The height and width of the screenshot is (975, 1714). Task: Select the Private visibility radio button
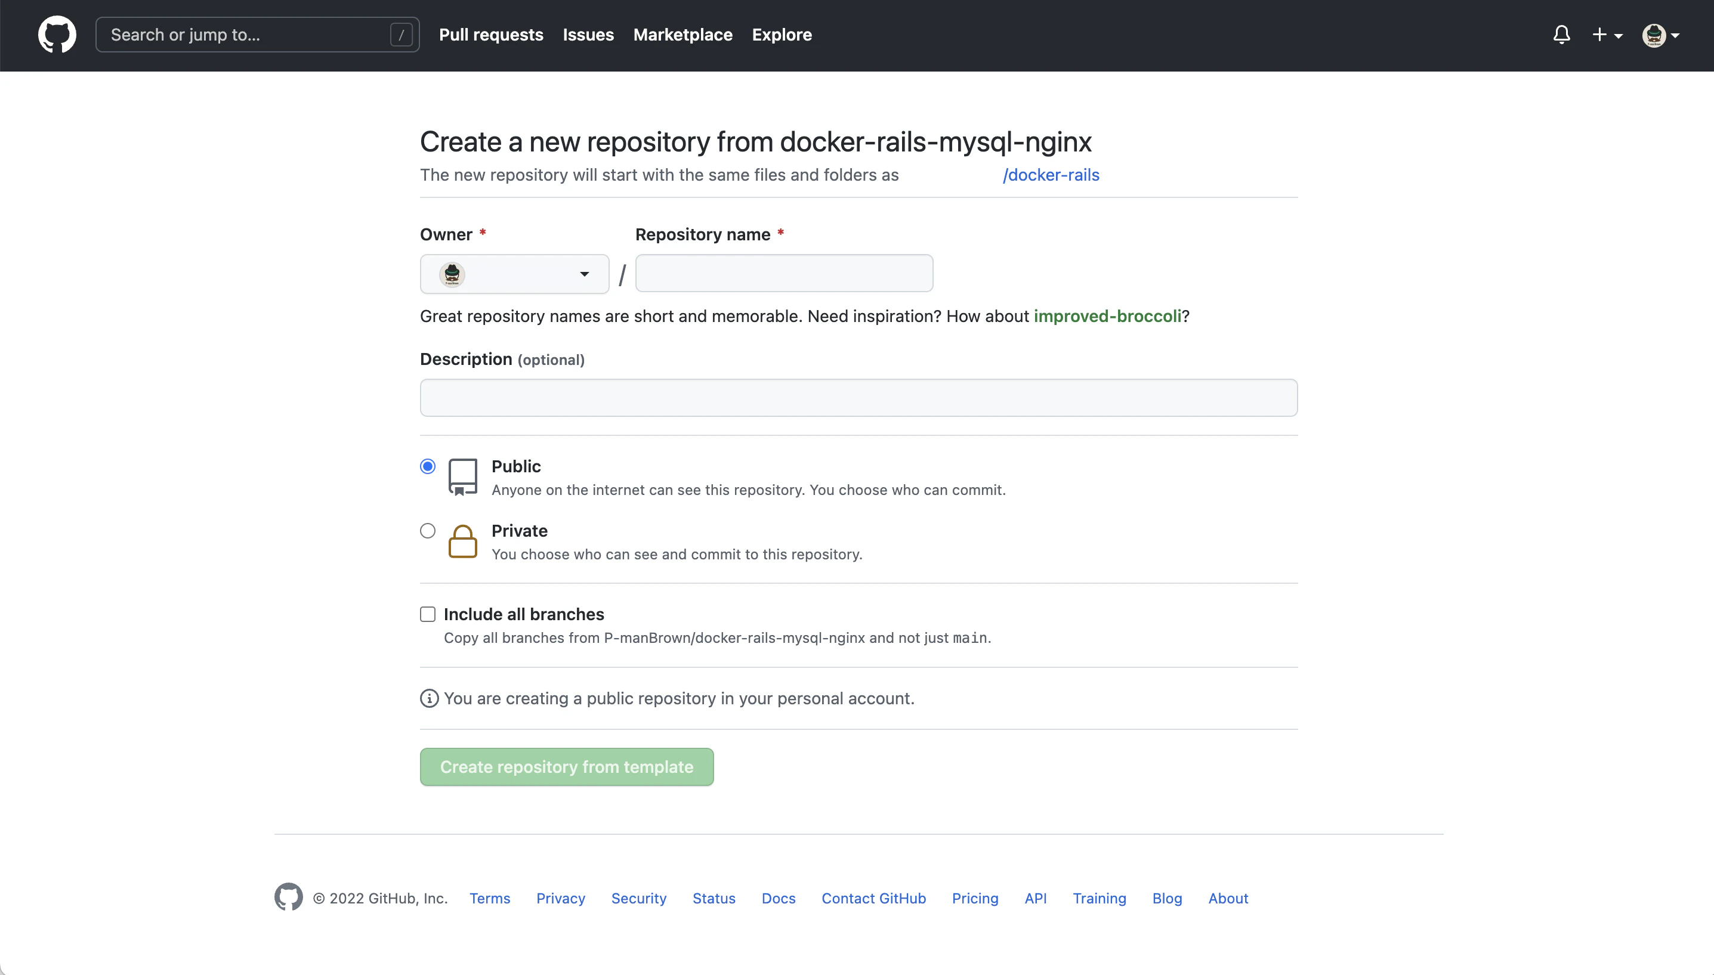coord(428,530)
